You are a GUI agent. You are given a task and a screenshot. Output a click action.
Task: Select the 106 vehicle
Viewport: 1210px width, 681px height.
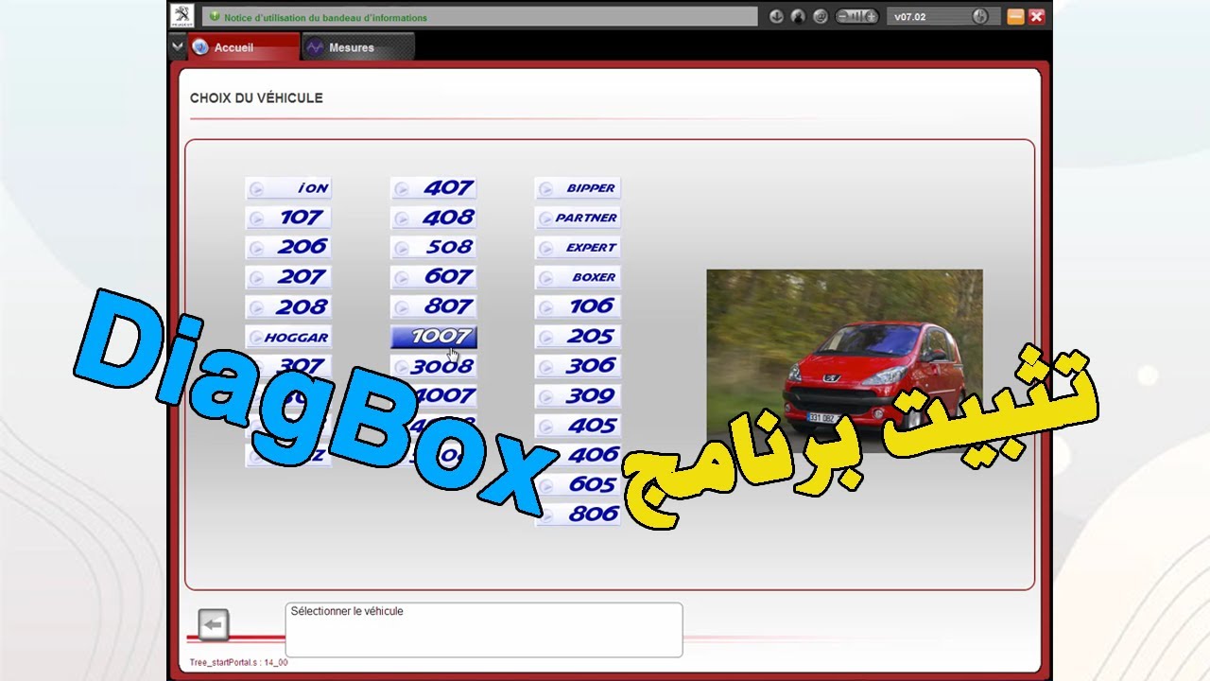578,306
